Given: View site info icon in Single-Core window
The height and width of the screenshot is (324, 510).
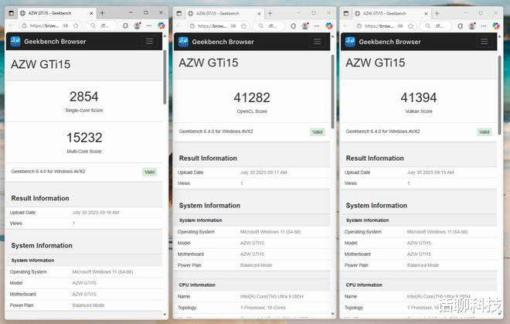Looking at the screenshot, I should [25, 26].
